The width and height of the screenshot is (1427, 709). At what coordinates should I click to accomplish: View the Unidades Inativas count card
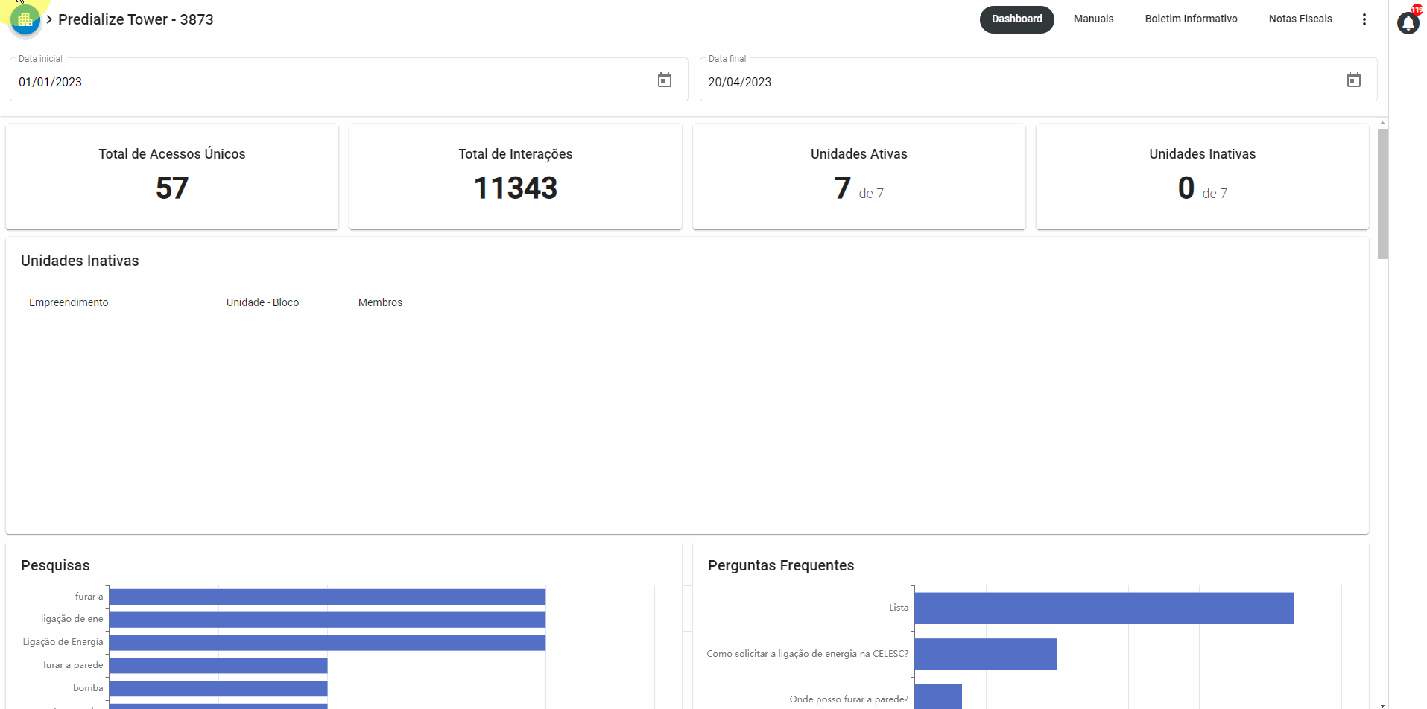[x=1201, y=176]
